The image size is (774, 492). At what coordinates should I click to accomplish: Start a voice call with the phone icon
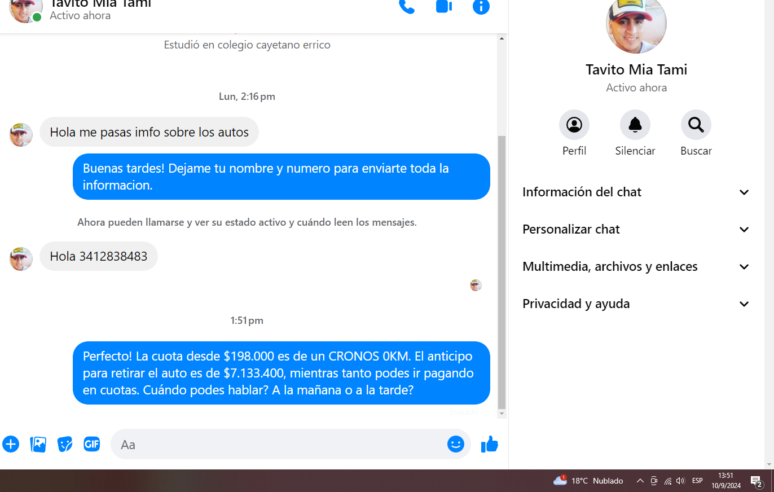(x=406, y=6)
